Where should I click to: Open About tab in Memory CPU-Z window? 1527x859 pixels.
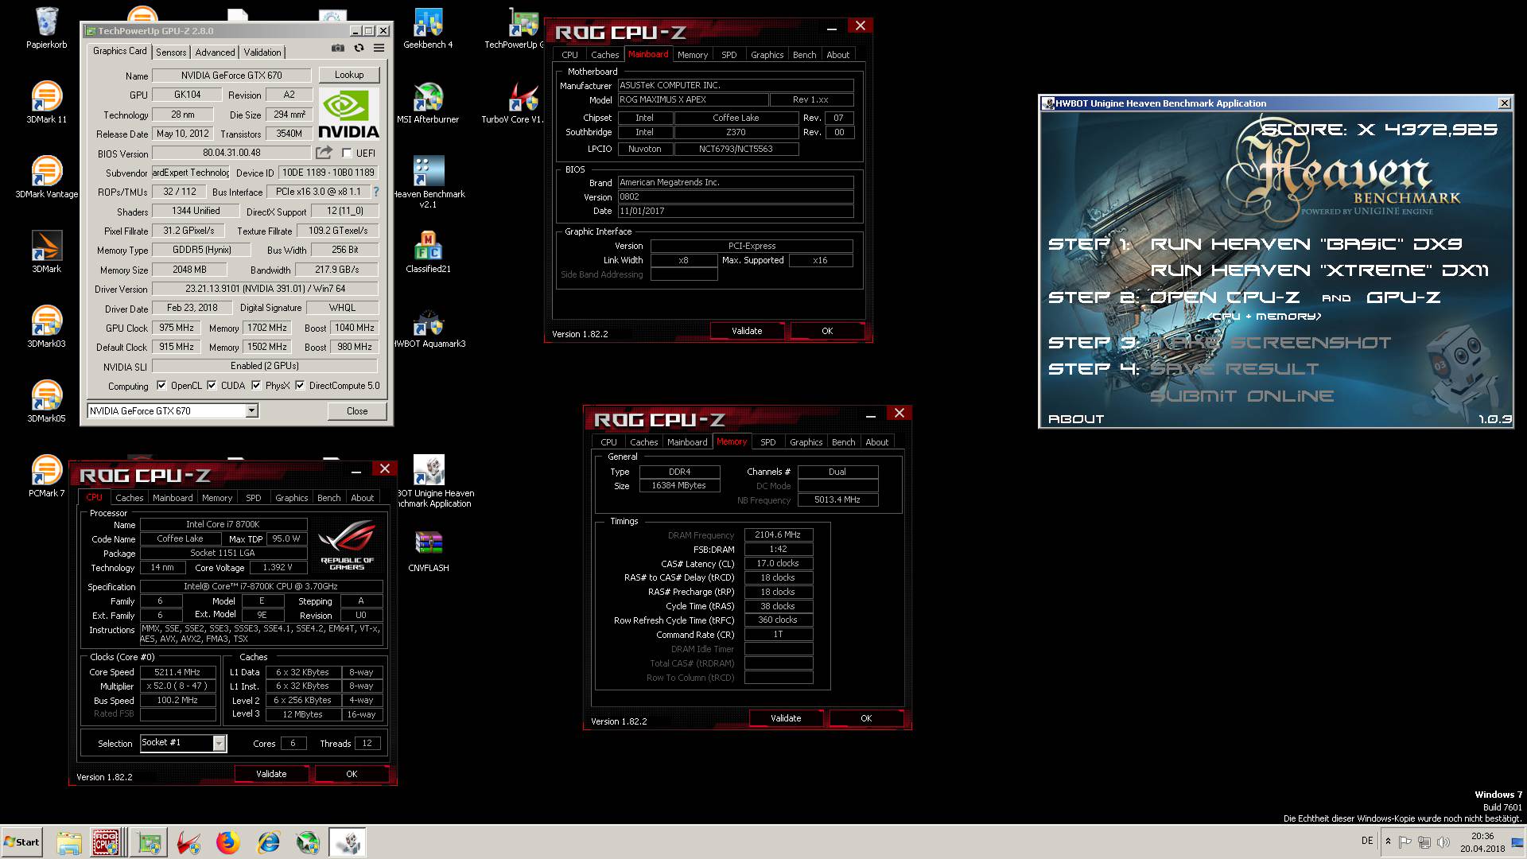(876, 442)
